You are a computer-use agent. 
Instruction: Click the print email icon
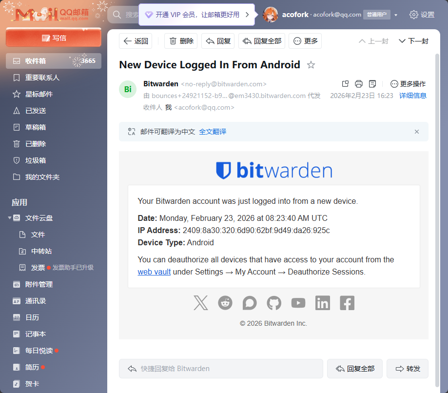pyautogui.click(x=359, y=84)
